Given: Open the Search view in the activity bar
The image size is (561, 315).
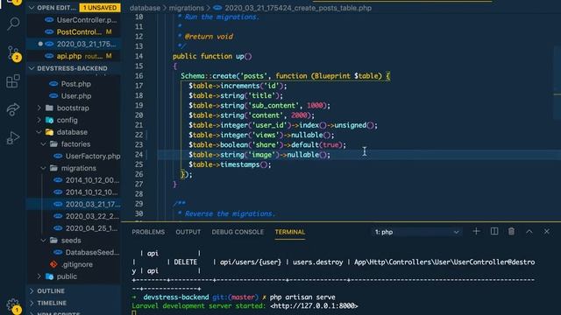Looking at the screenshot, I should point(13,24).
